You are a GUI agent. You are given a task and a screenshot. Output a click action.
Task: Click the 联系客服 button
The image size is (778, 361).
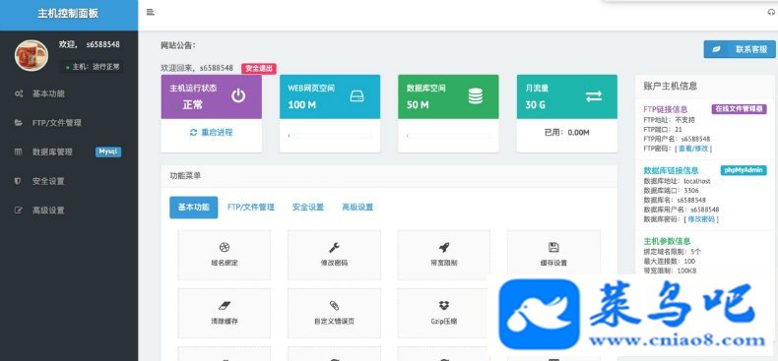(x=740, y=49)
